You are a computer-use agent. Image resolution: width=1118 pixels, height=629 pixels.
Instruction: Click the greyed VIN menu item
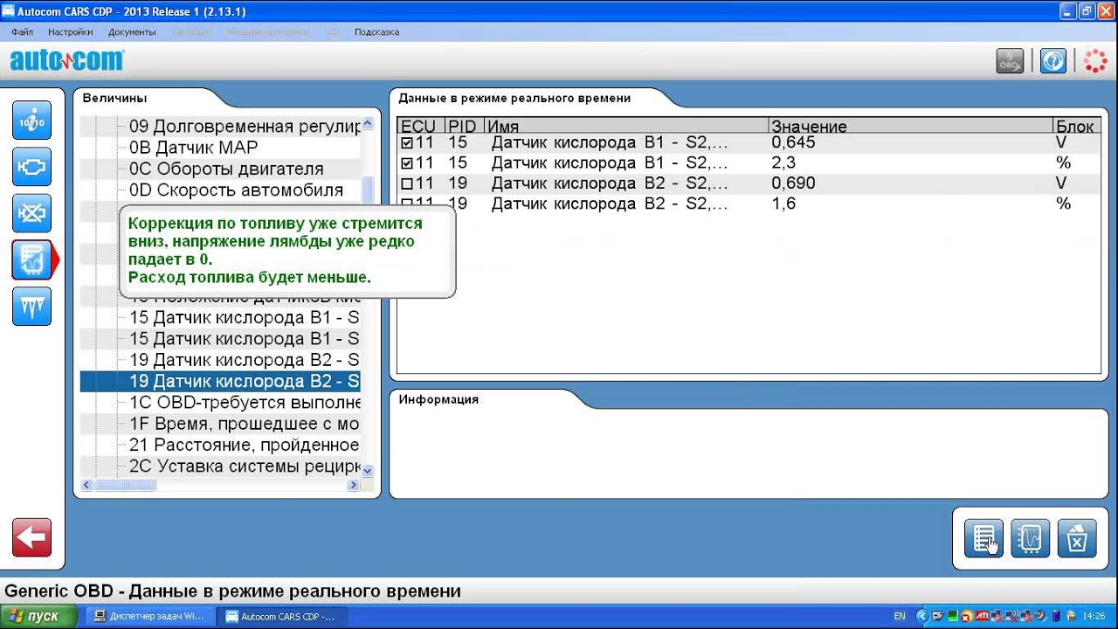[332, 32]
